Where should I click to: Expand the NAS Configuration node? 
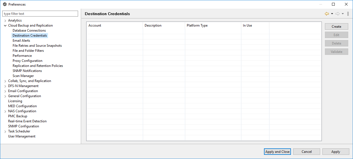[x=5, y=111]
